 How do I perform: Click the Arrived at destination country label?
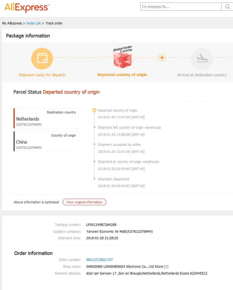click(202, 75)
